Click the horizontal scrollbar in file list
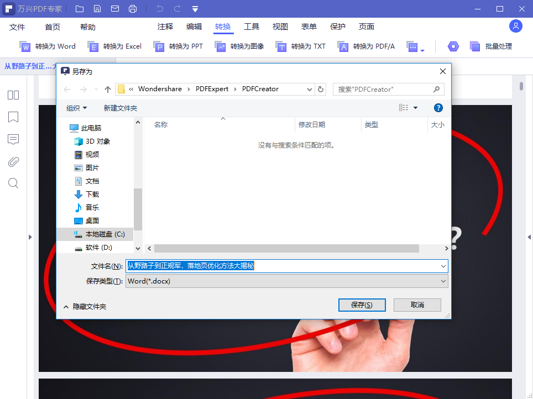 point(286,249)
